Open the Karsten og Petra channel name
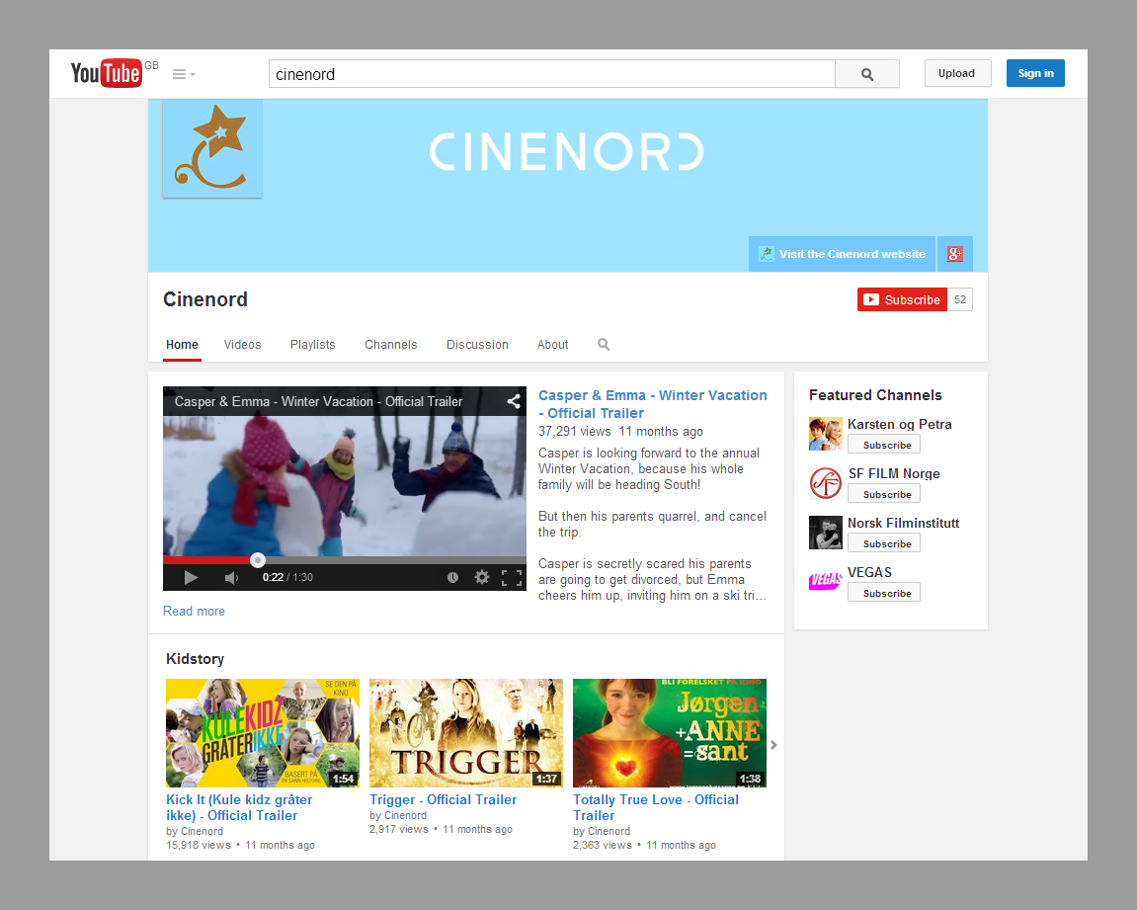This screenshot has width=1137, height=910. point(899,424)
